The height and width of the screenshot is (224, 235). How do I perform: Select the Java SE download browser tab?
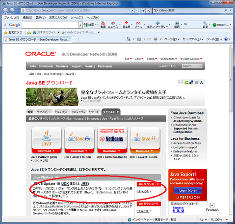[38, 40]
